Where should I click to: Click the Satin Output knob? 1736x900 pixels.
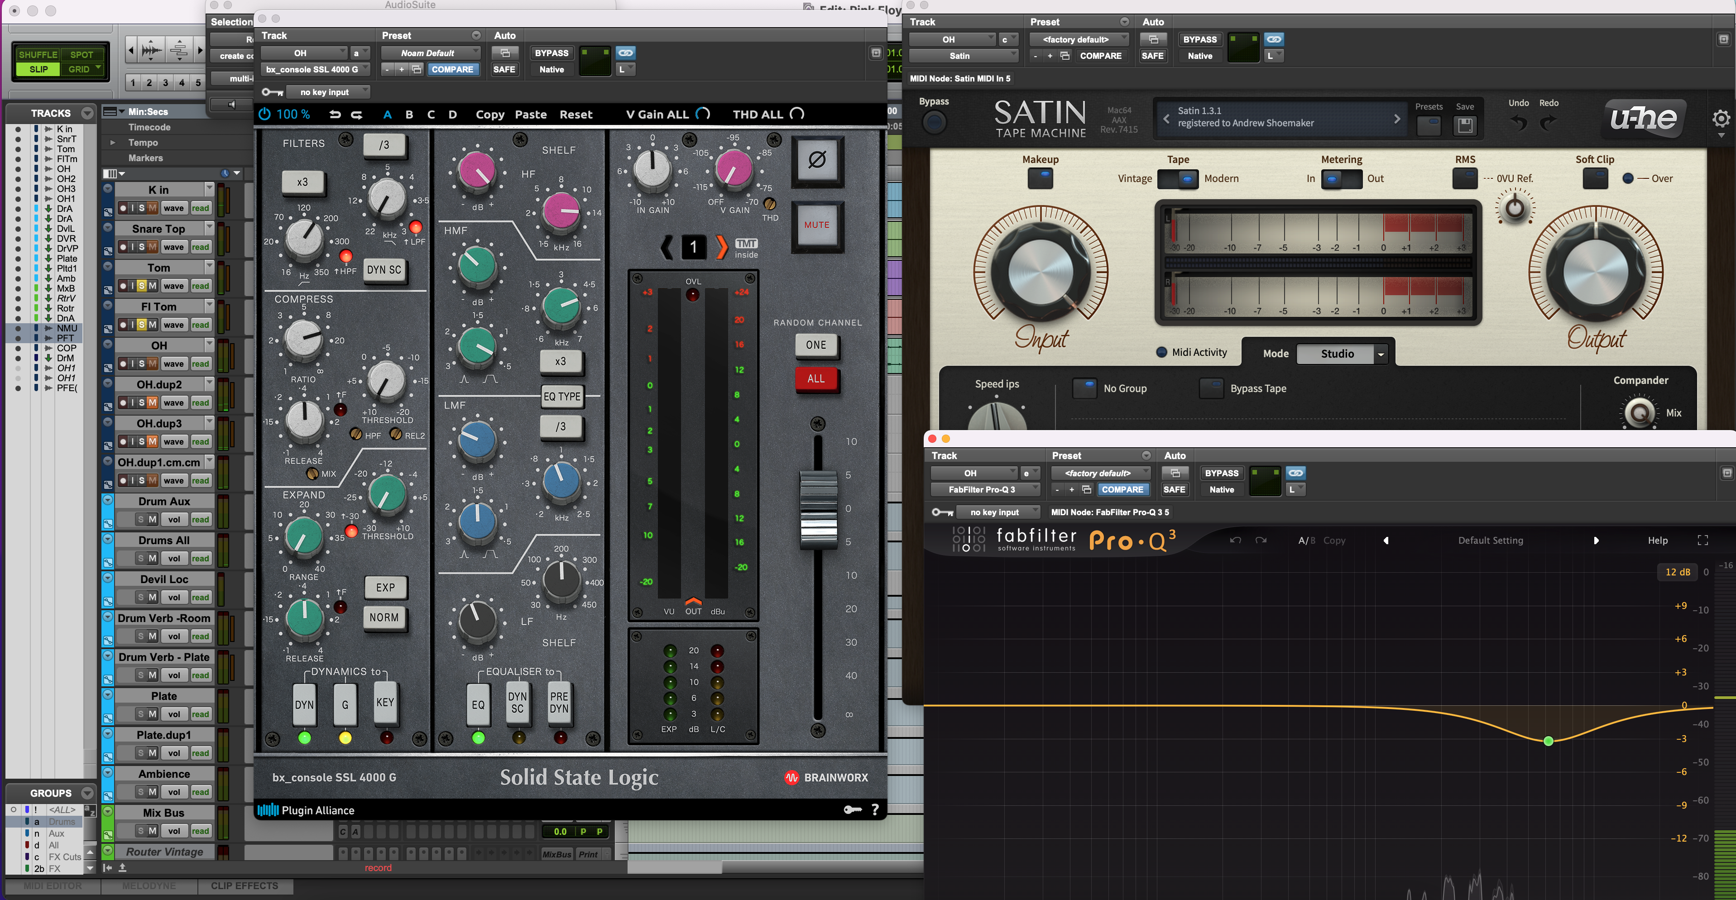click(x=1595, y=273)
